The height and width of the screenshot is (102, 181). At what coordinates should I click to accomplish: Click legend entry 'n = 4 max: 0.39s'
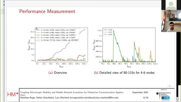pos(56,30)
